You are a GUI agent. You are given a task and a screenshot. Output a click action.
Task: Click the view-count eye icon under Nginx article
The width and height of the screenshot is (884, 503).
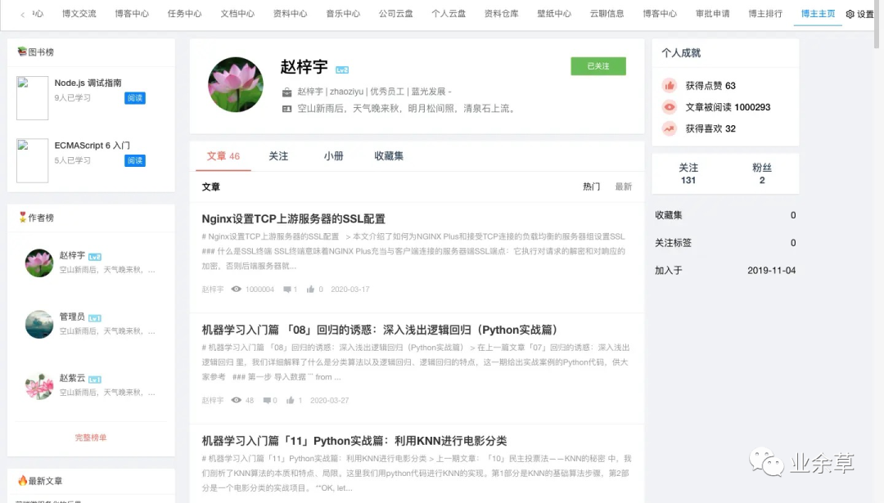pyautogui.click(x=237, y=289)
